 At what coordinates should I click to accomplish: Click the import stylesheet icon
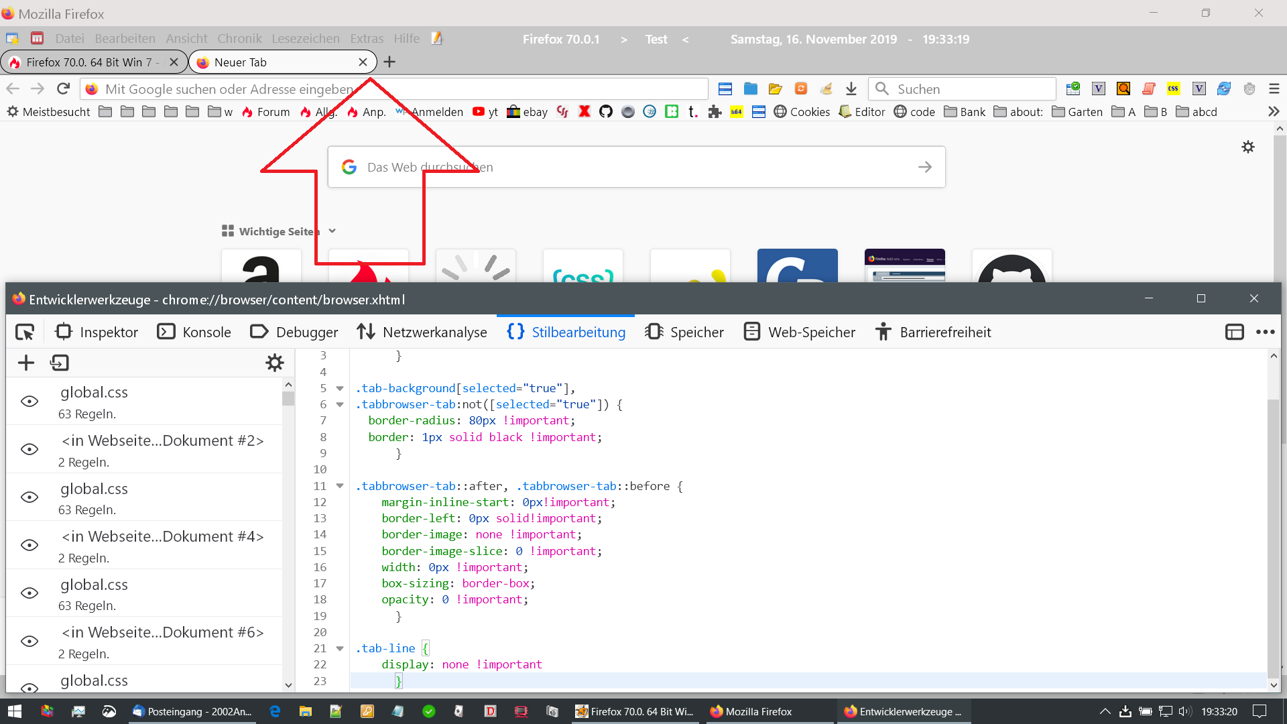point(59,363)
